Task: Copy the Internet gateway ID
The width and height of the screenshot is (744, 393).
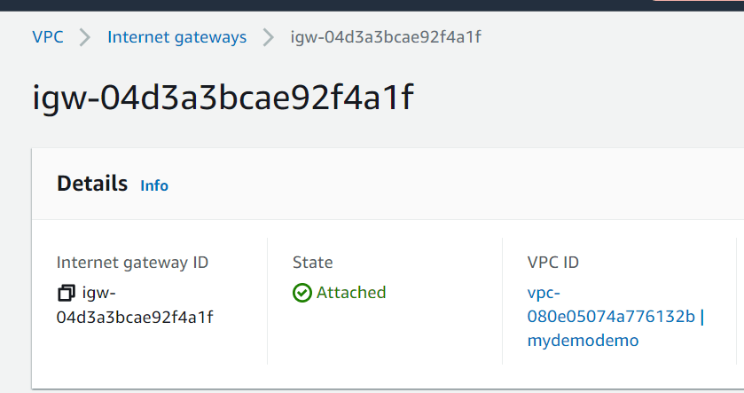Action: [x=67, y=293]
